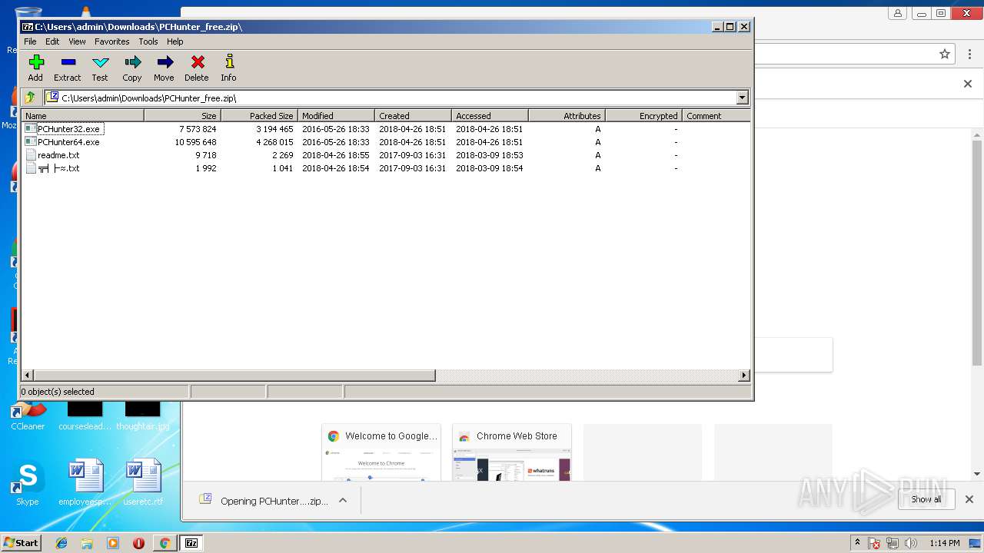Click the Move toolbar icon

(x=164, y=68)
